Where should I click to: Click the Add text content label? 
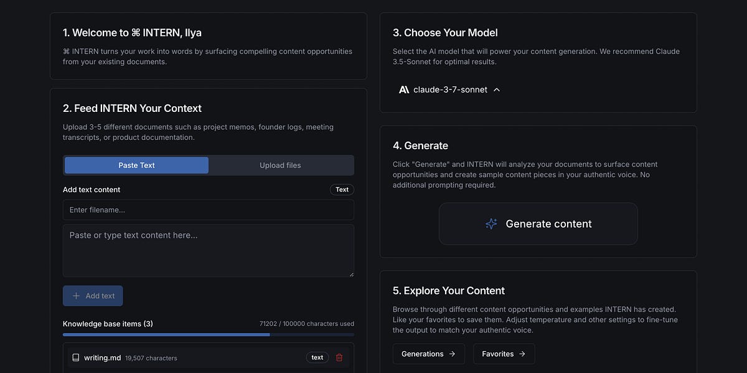pos(92,190)
